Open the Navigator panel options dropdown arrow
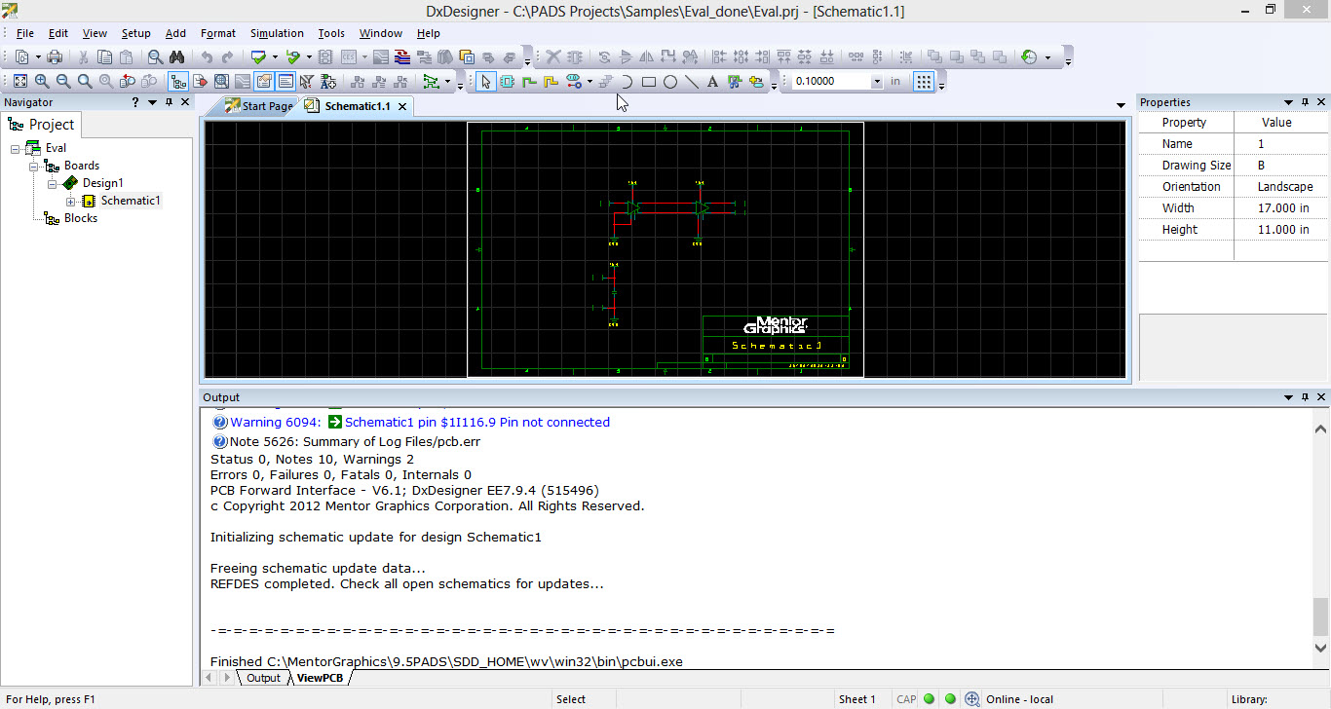1331x709 pixels. click(x=152, y=102)
